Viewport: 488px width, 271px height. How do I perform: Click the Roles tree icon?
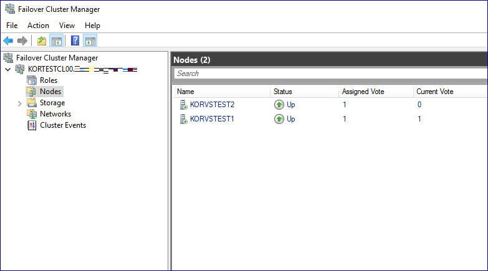32,80
